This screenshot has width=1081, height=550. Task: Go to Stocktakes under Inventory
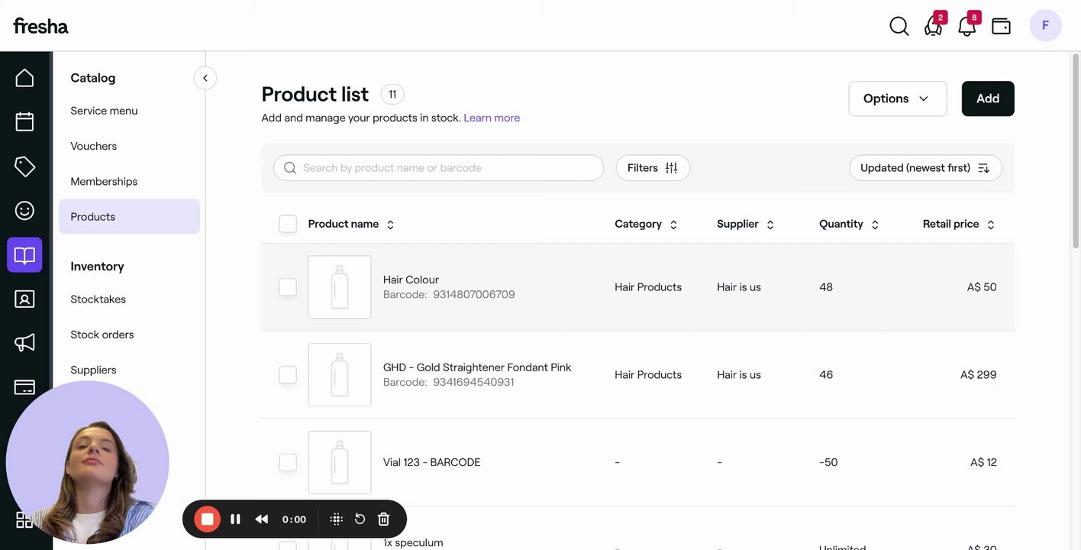tap(98, 299)
